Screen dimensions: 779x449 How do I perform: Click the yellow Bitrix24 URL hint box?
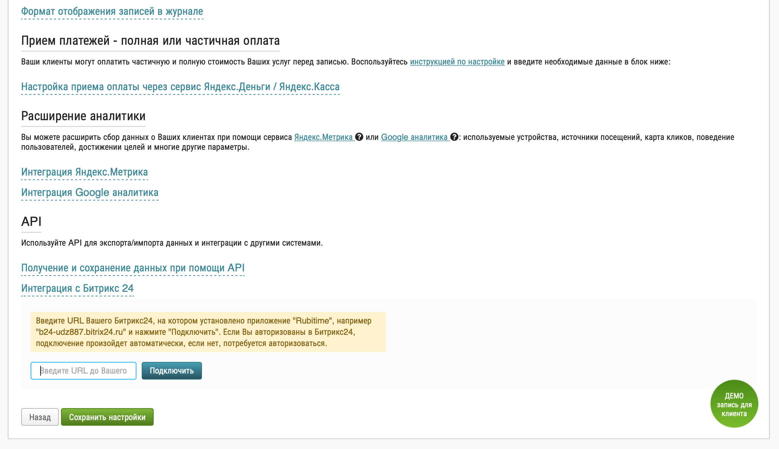pyautogui.click(x=208, y=332)
